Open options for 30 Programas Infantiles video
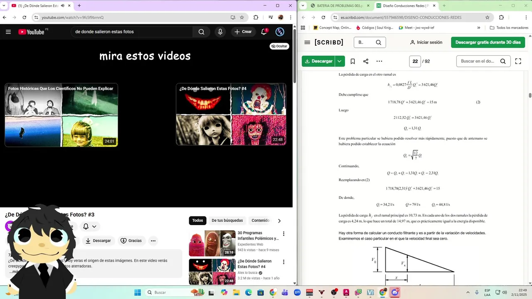The height and width of the screenshot is (299, 532). [284, 234]
